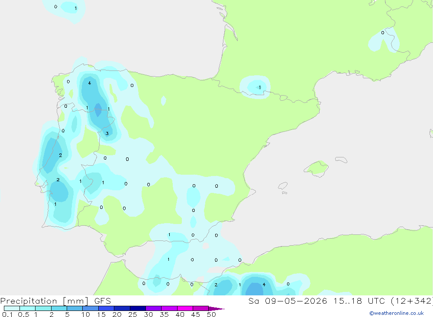Screen dimensions: 433x317
Task: Click the value '1' over the Pyrenees
Action: point(259,87)
